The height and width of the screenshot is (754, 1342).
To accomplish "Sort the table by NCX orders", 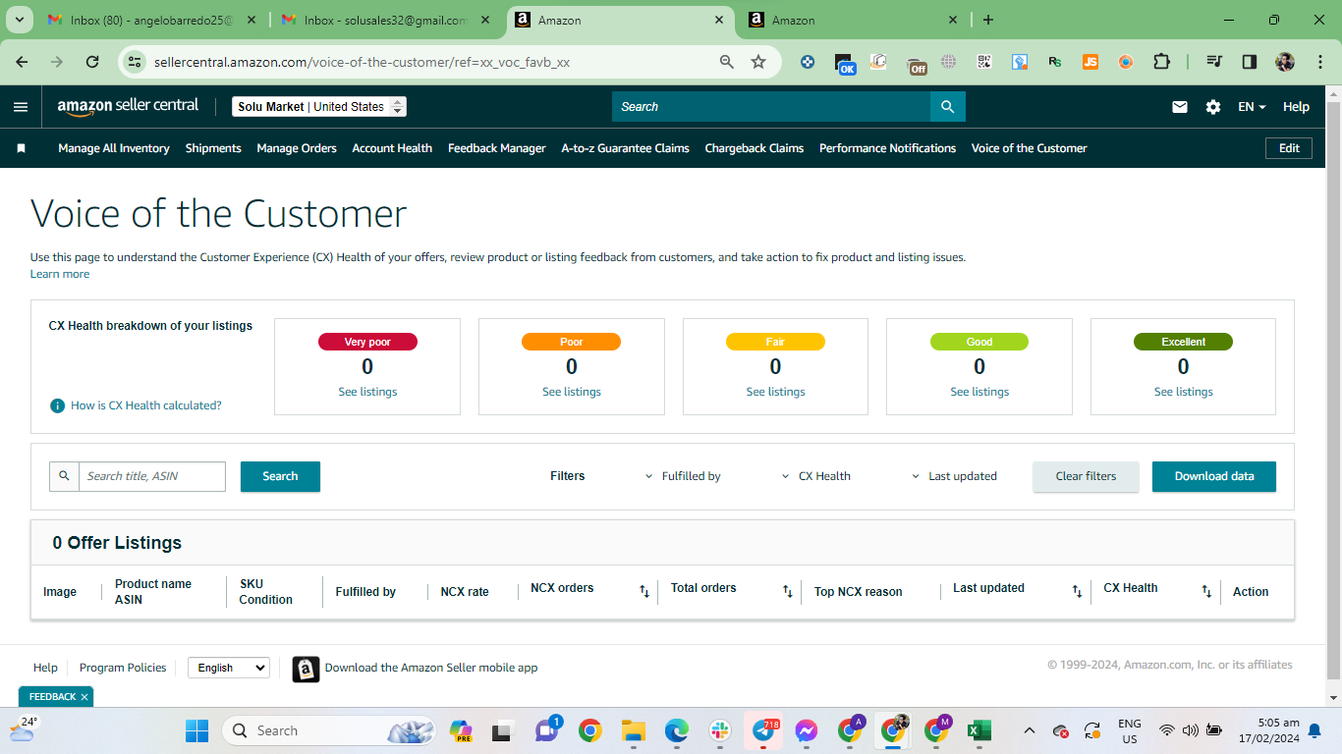I will click(x=644, y=591).
